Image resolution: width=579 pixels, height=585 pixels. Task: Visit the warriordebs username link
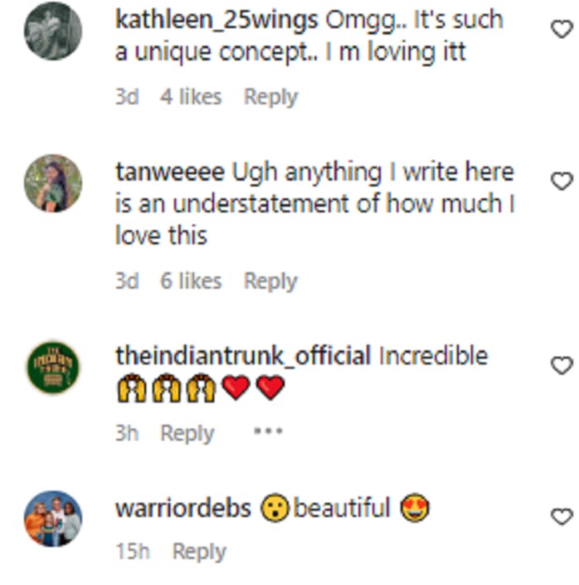[183, 509]
